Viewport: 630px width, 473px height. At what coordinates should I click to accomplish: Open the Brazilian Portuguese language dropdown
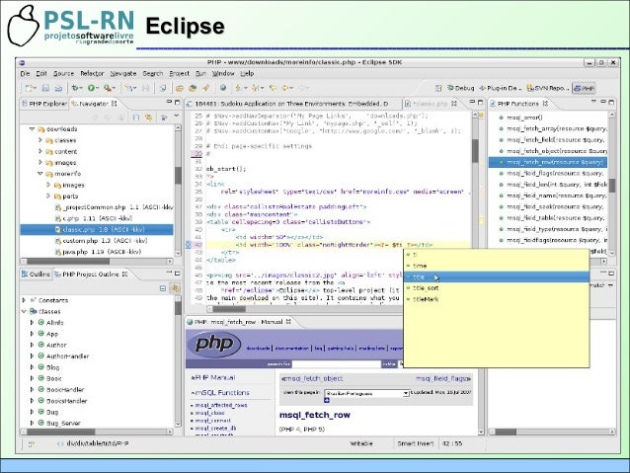click(x=406, y=393)
